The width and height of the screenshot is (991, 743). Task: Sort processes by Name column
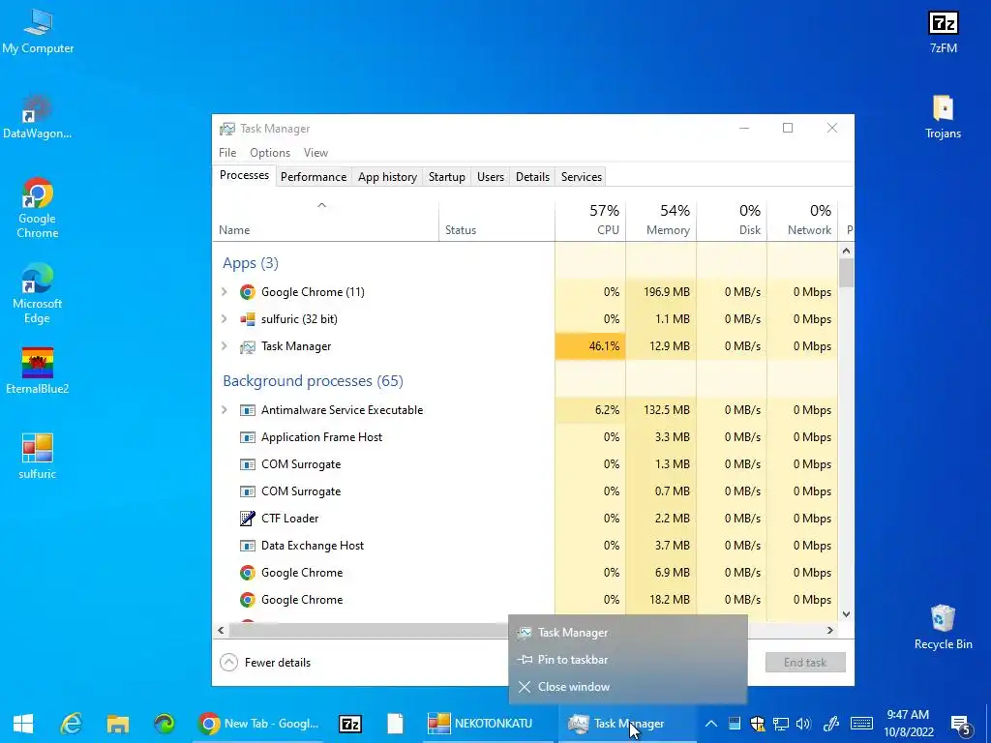[325, 220]
